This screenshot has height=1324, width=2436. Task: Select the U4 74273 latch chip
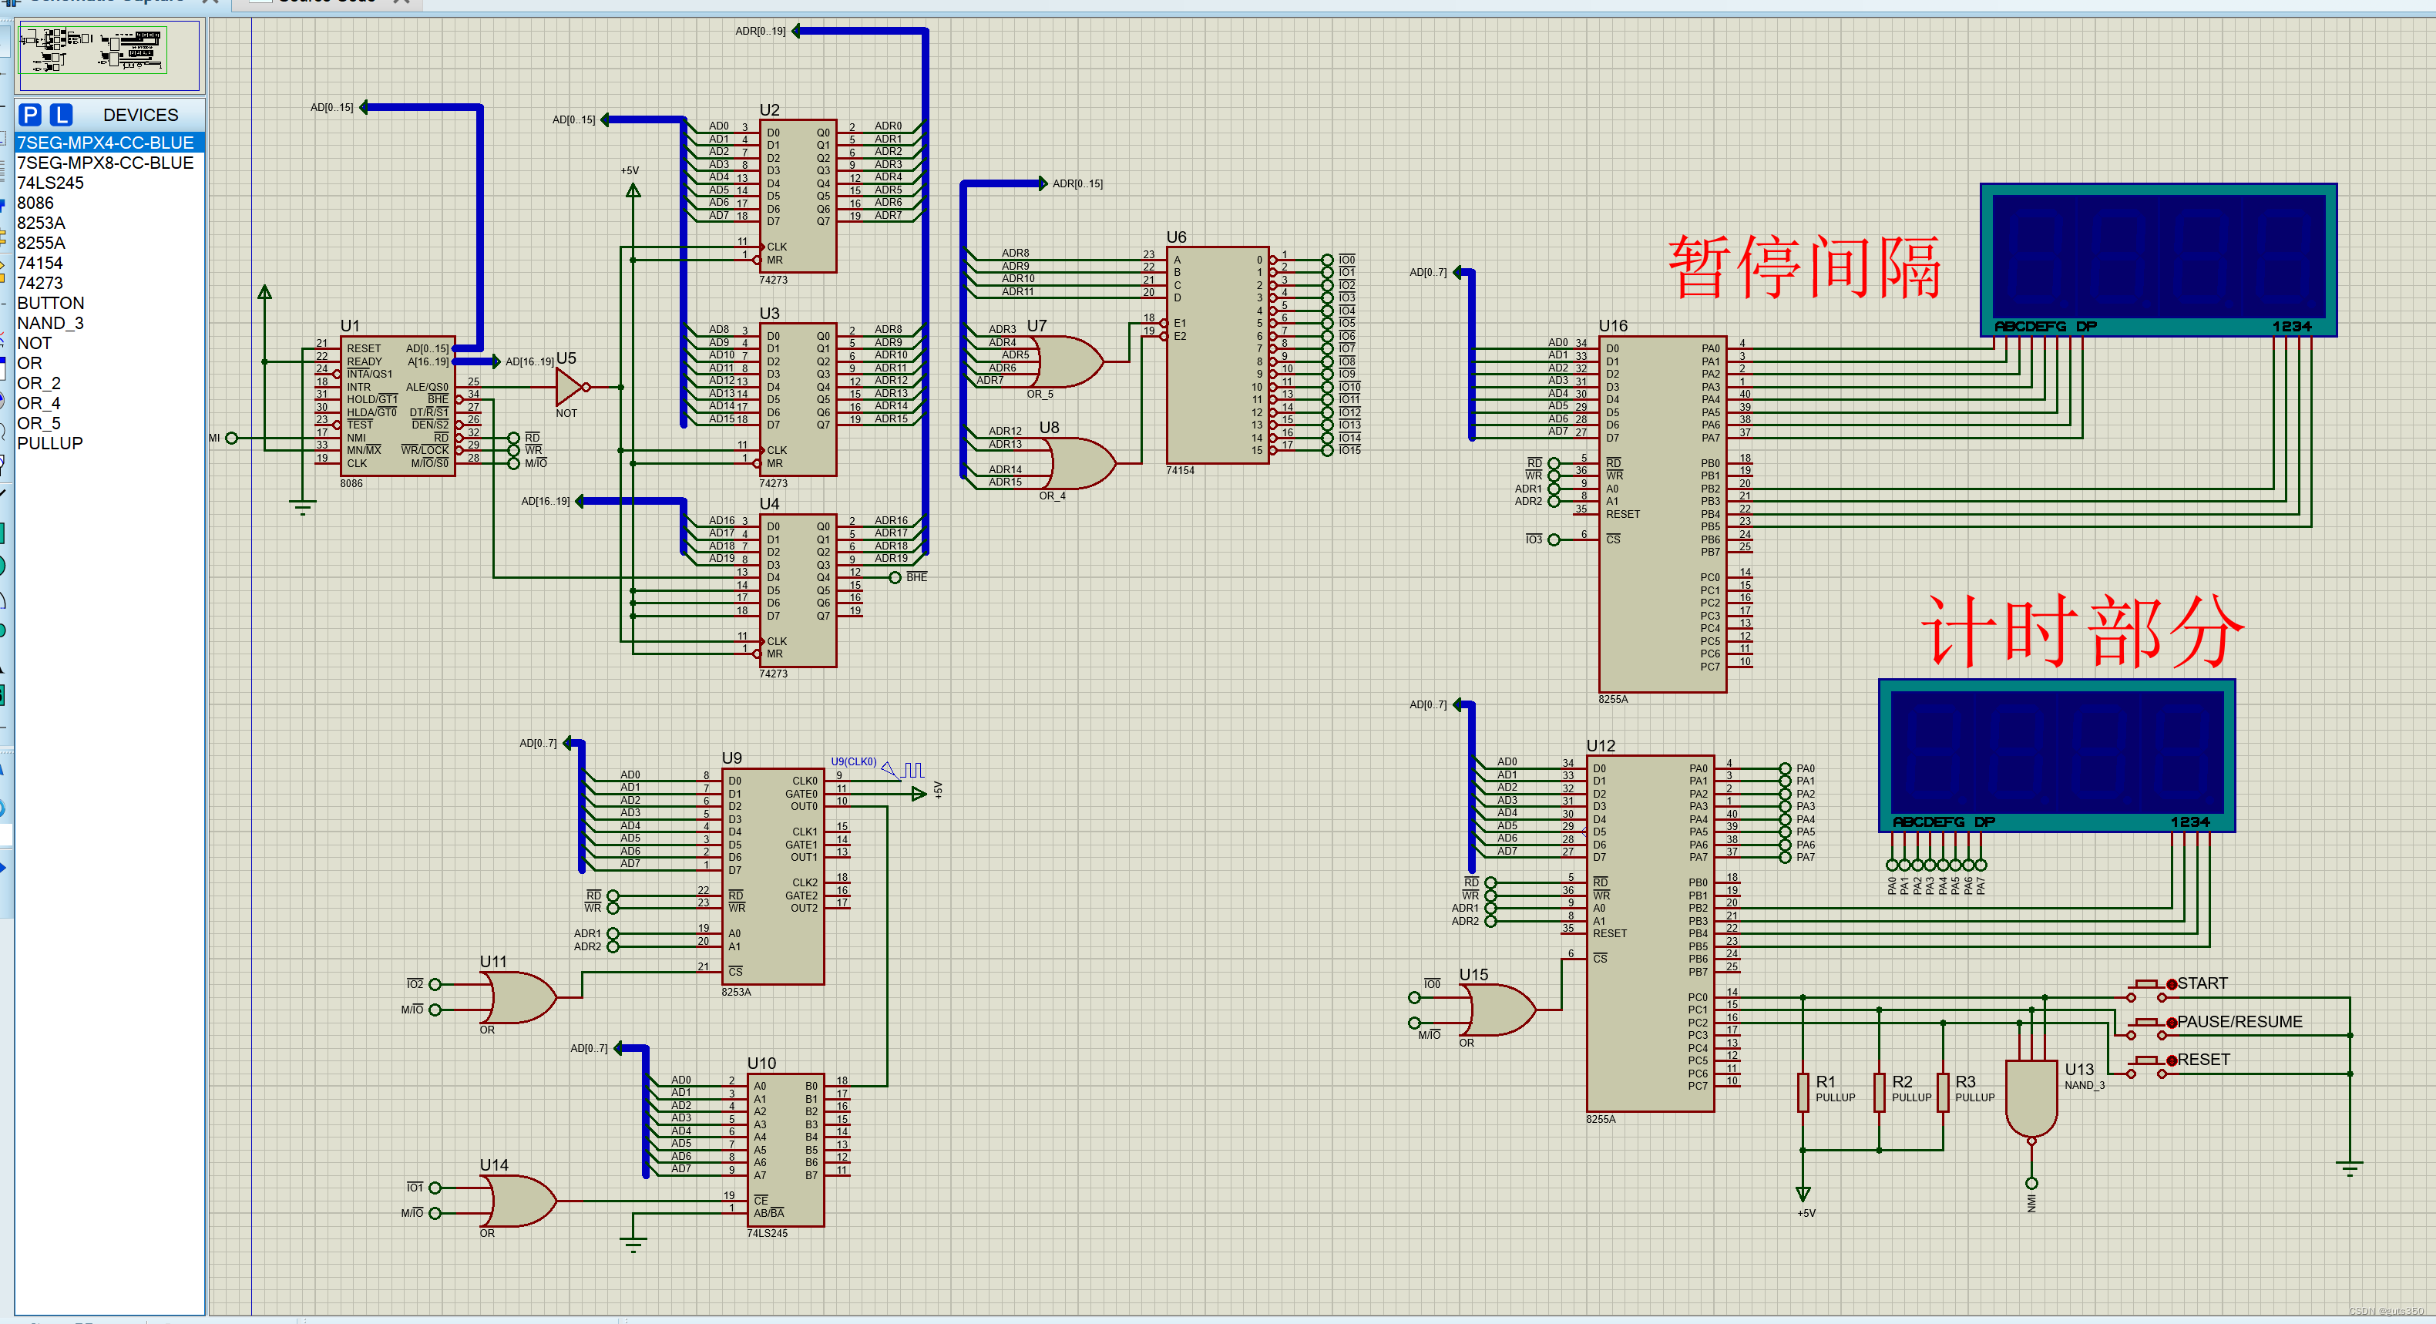click(798, 590)
